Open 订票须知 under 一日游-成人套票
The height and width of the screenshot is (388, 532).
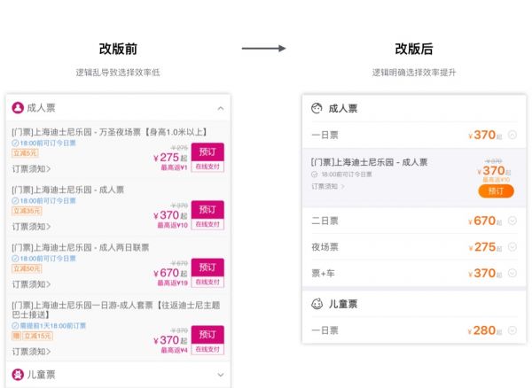click(x=31, y=352)
